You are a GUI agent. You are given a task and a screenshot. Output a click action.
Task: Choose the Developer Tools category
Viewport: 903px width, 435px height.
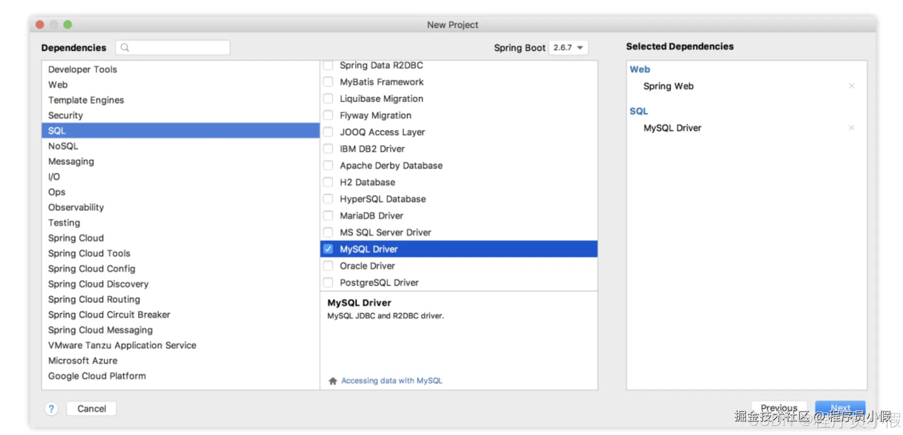pyautogui.click(x=82, y=70)
